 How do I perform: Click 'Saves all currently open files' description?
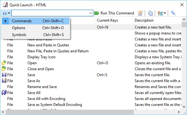pos(158,92)
